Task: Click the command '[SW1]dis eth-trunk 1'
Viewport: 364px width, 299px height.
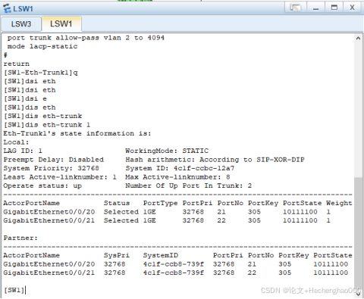Action: pyautogui.click(x=47, y=125)
